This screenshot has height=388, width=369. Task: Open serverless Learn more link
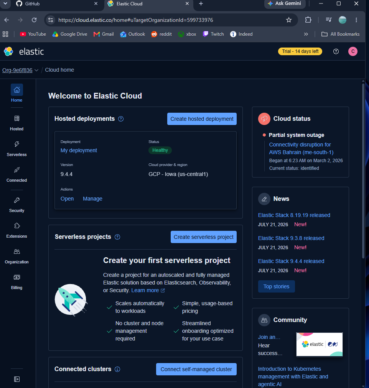pos(148,291)
